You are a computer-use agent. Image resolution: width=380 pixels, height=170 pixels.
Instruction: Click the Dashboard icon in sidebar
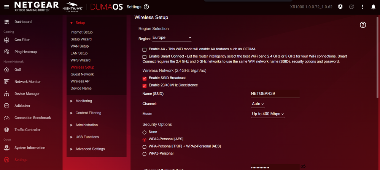pyautogui.click(x=7, y=22)
